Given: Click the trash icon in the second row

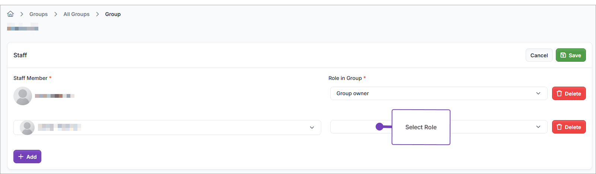Looking at the screenshot, I should pos(559,127).
